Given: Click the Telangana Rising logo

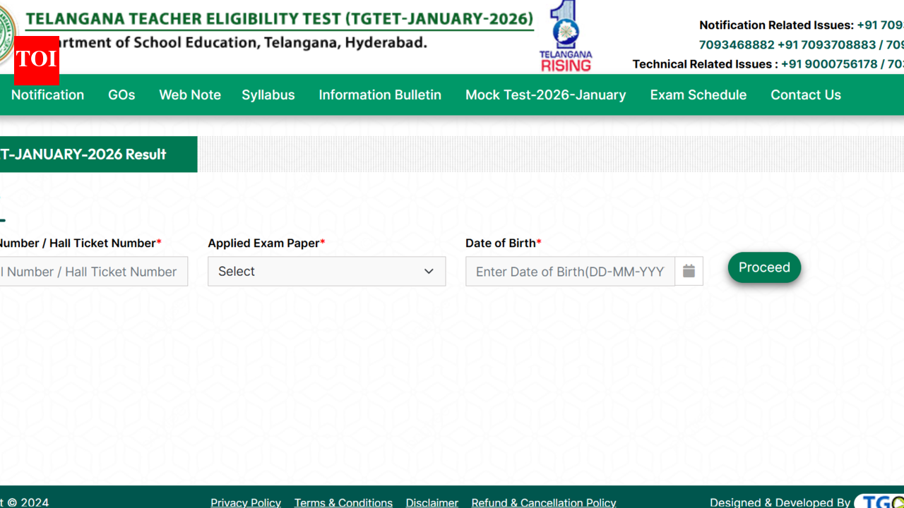Looking at the screenshot, I should tap(565, 35).
